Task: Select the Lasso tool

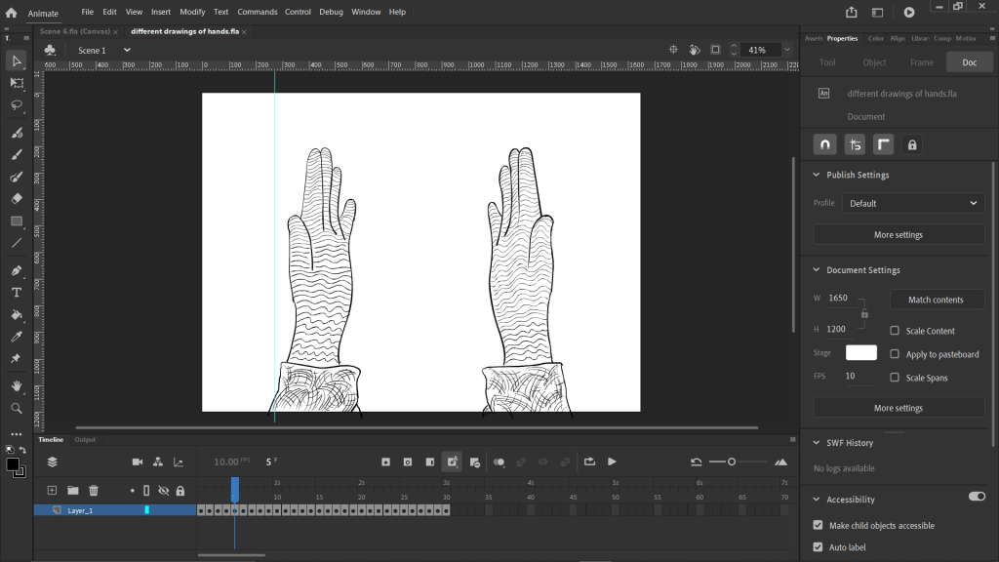Action: pos(17,104)
